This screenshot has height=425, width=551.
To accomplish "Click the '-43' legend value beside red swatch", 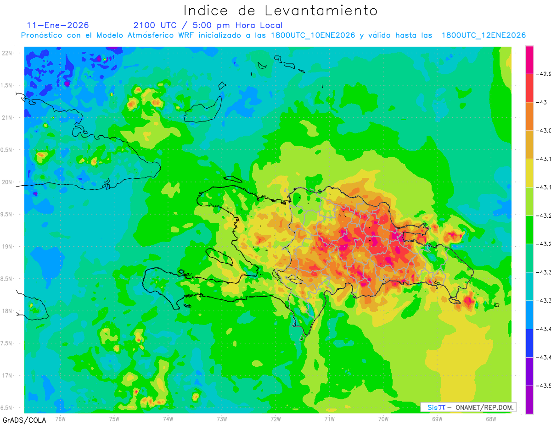I will [542, 102].
